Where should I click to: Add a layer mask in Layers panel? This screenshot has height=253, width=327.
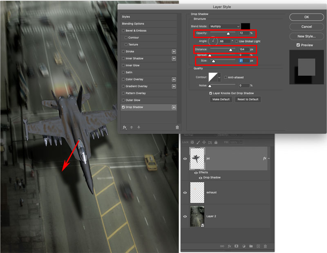[236, 246]
